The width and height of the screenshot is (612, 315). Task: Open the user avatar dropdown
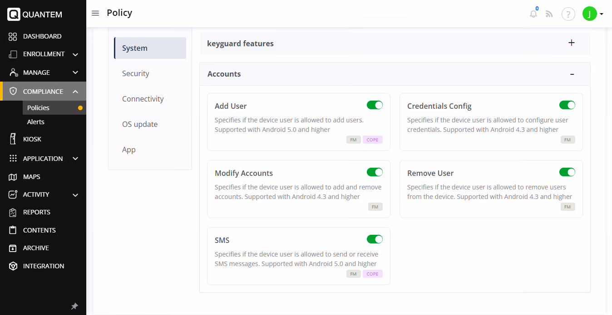click(593, 14)
